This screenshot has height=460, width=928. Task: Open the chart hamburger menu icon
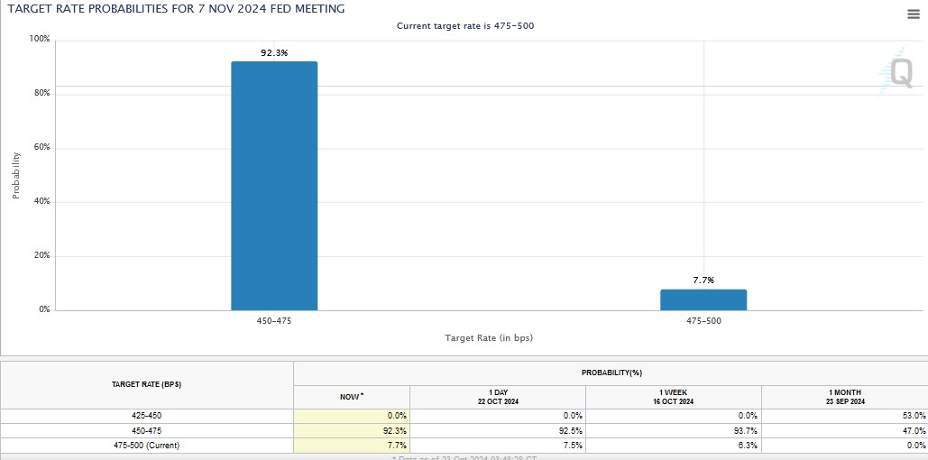click(x=913, y=14)
